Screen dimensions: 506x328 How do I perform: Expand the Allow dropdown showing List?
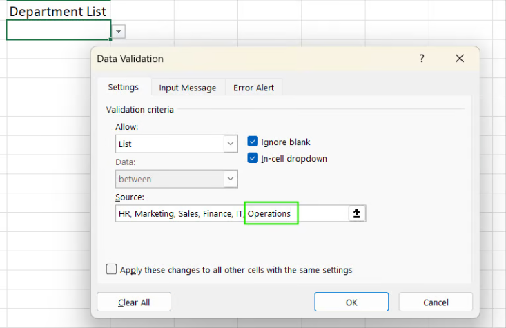[x=231, y=144]
